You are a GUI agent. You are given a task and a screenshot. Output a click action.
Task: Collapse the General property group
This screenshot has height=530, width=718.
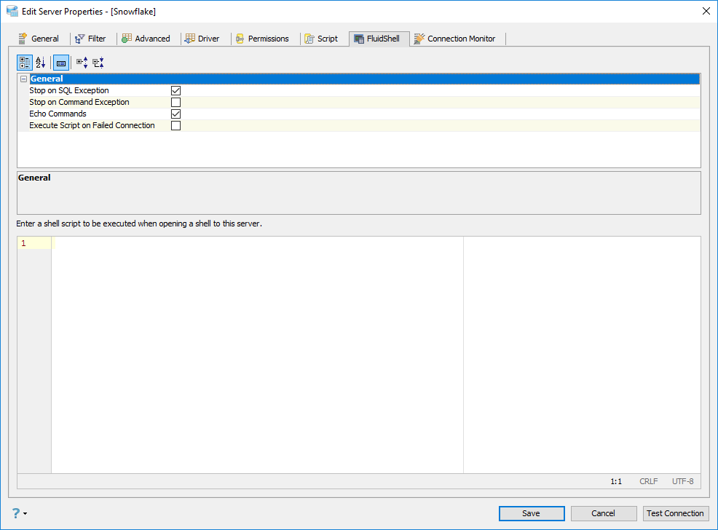24,79
